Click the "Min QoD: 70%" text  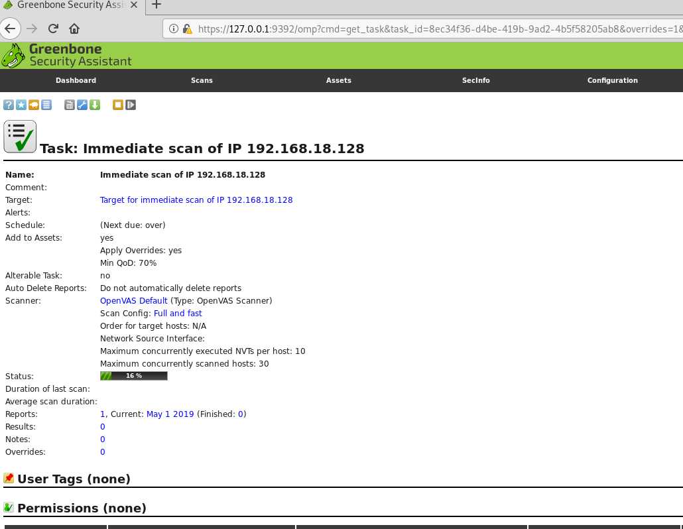coord(128,263)
